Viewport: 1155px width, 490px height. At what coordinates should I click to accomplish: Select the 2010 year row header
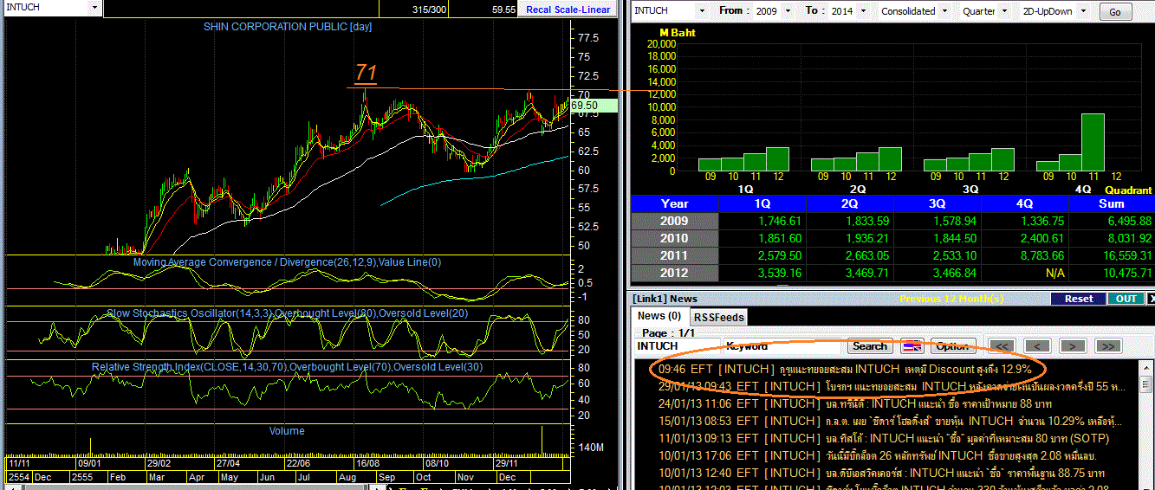point(675,238)
